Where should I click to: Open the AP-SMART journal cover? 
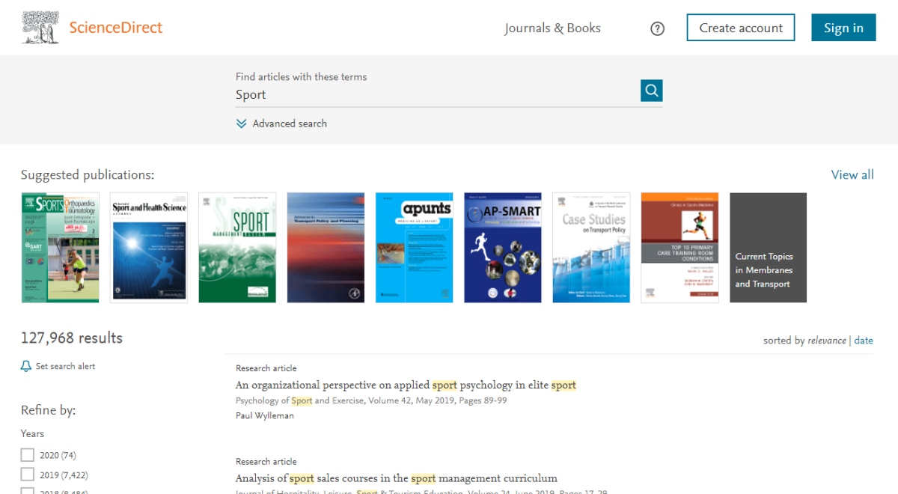point(502,248)
